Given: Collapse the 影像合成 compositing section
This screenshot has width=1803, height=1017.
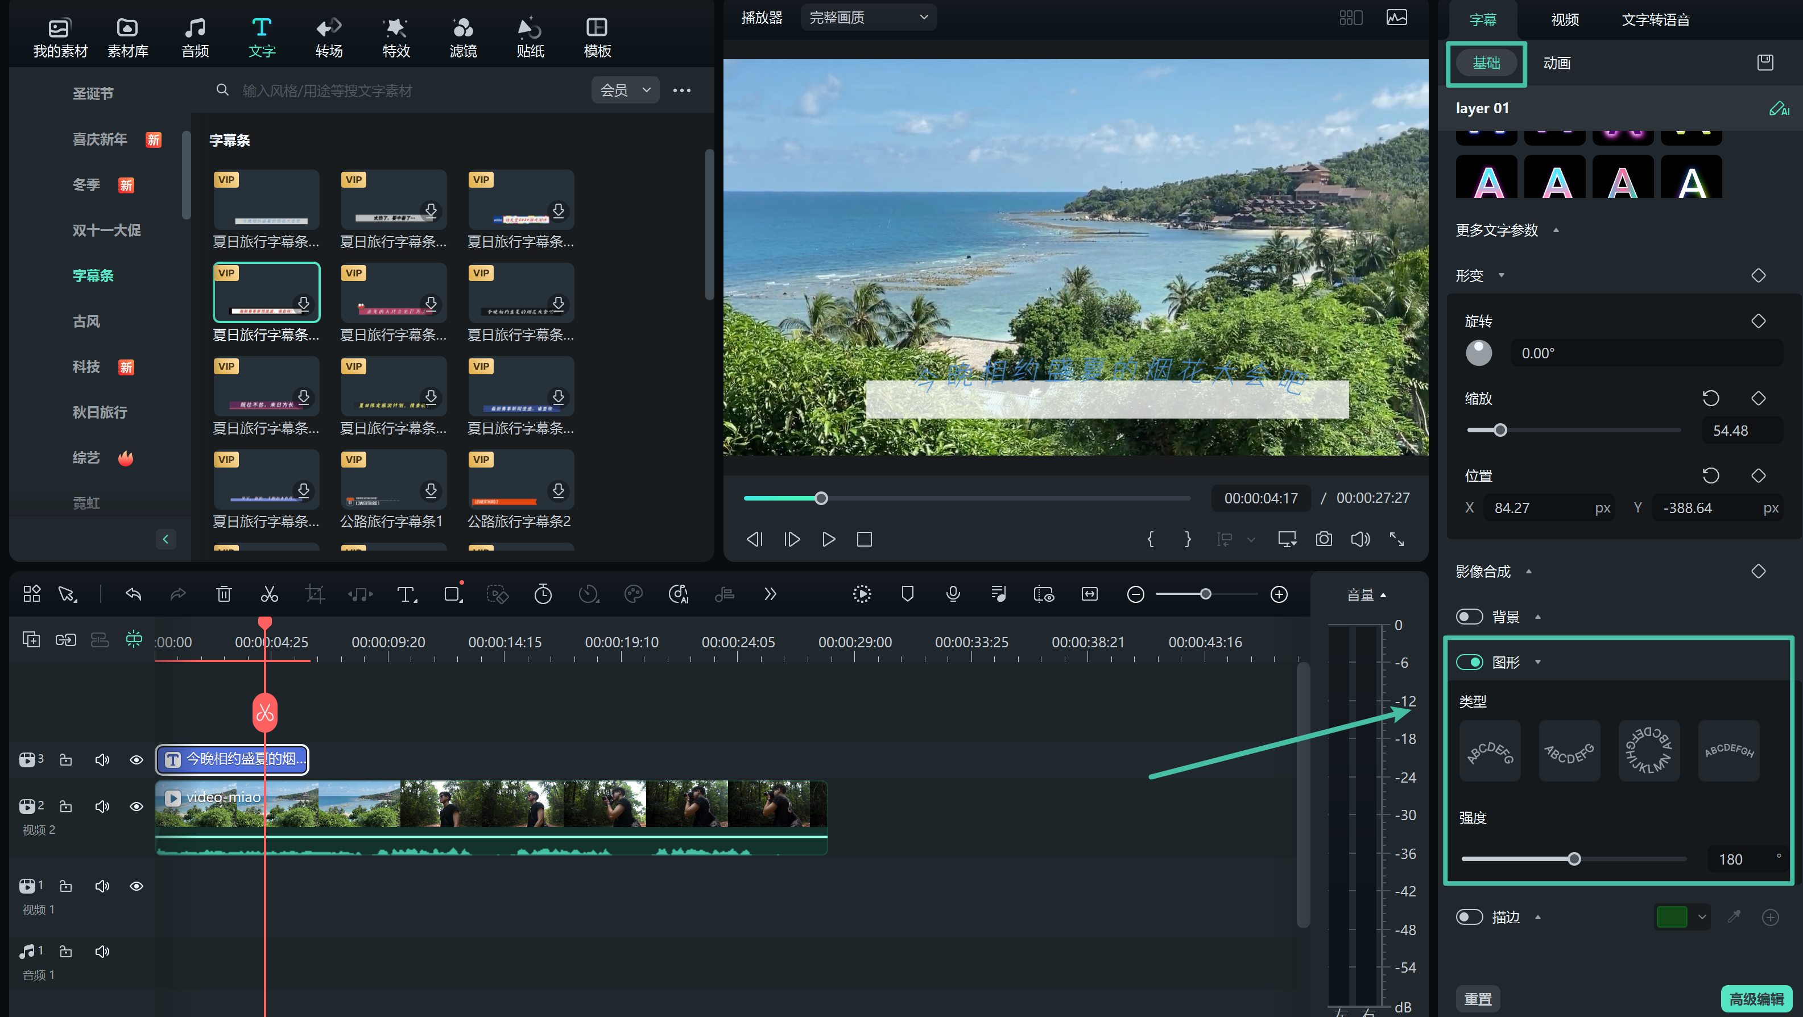Looking at the screenshot, I should click(x=1529, y=572).
